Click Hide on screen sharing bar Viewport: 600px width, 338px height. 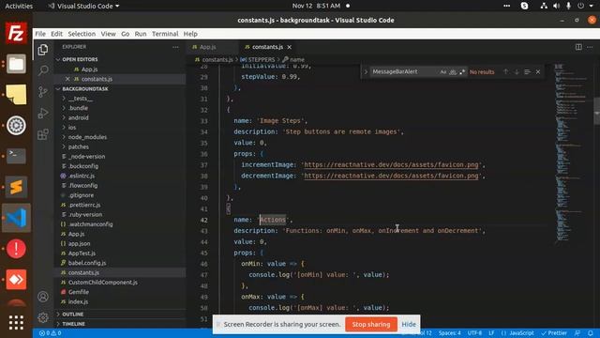click(409, 324)
